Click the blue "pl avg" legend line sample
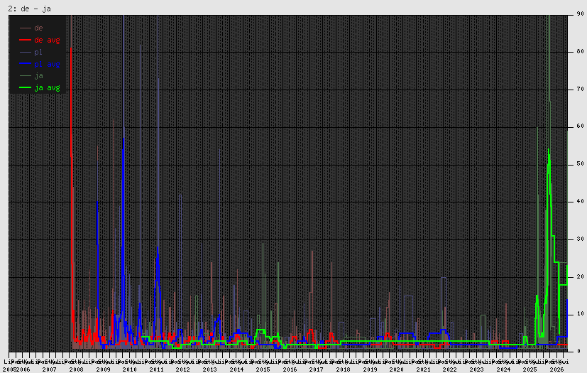The width and height of the screenshot is (587, 373). 25,64
